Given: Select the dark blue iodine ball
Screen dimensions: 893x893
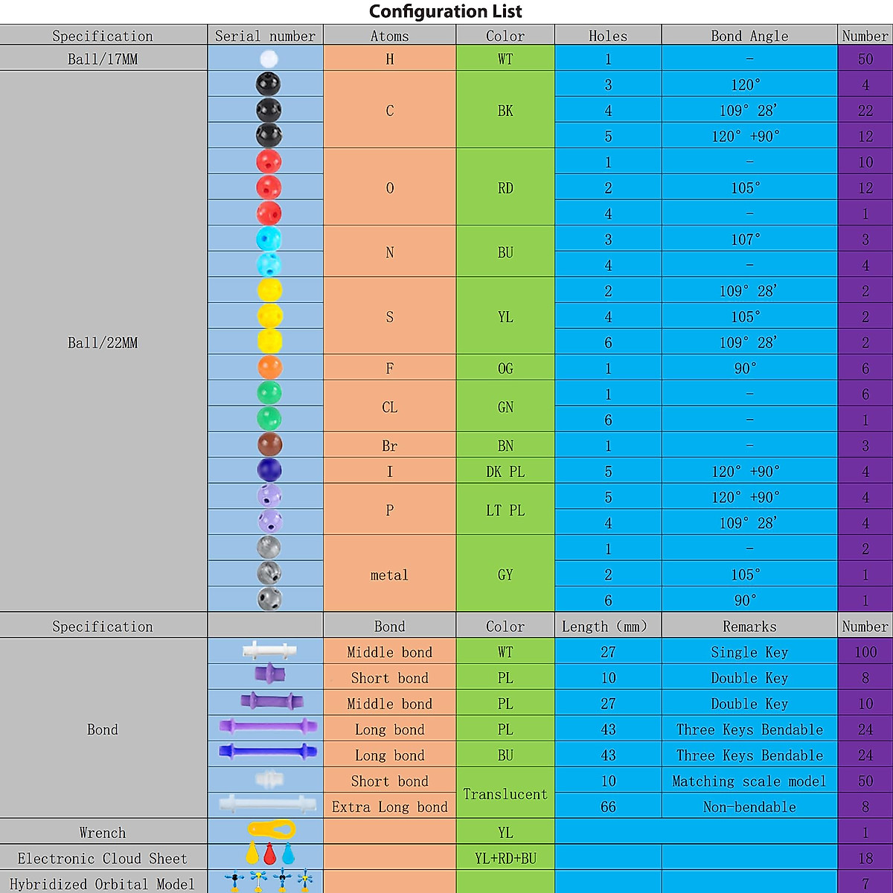Looking at the screenshot, I should click(x=269, y=470).
